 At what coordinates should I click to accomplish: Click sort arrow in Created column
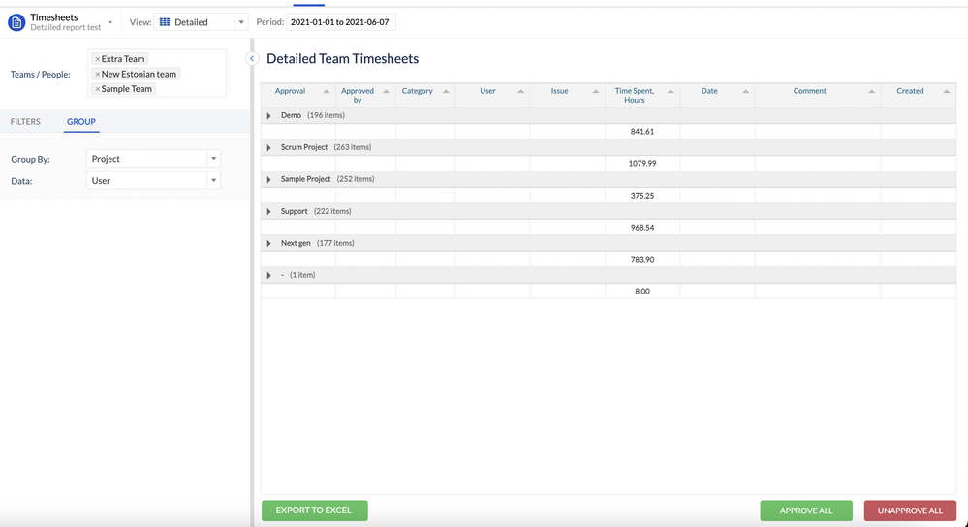pos(946,91)
